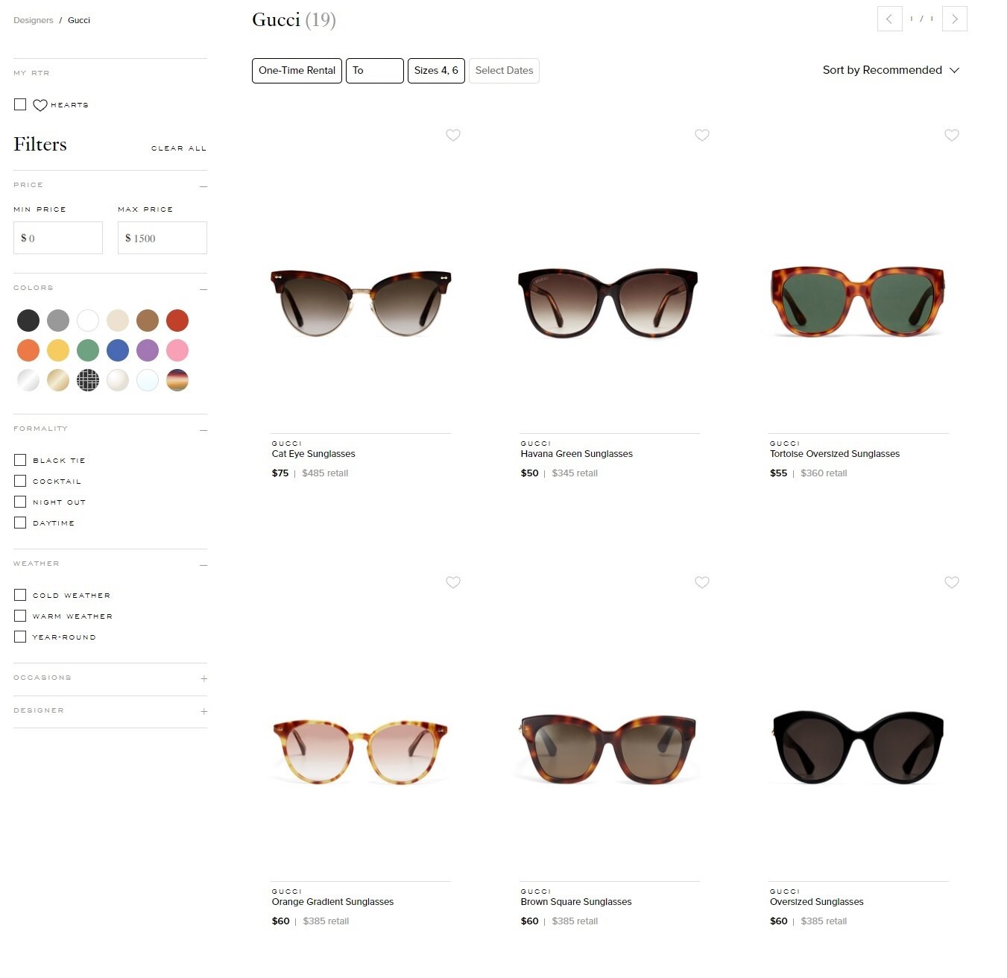
Task: Collapse the Price filter section
Action: tap(203, 186)
